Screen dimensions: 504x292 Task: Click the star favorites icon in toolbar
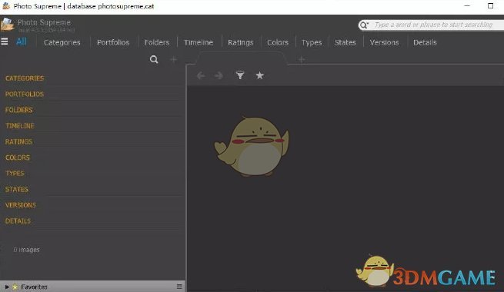tap(260, 75)
